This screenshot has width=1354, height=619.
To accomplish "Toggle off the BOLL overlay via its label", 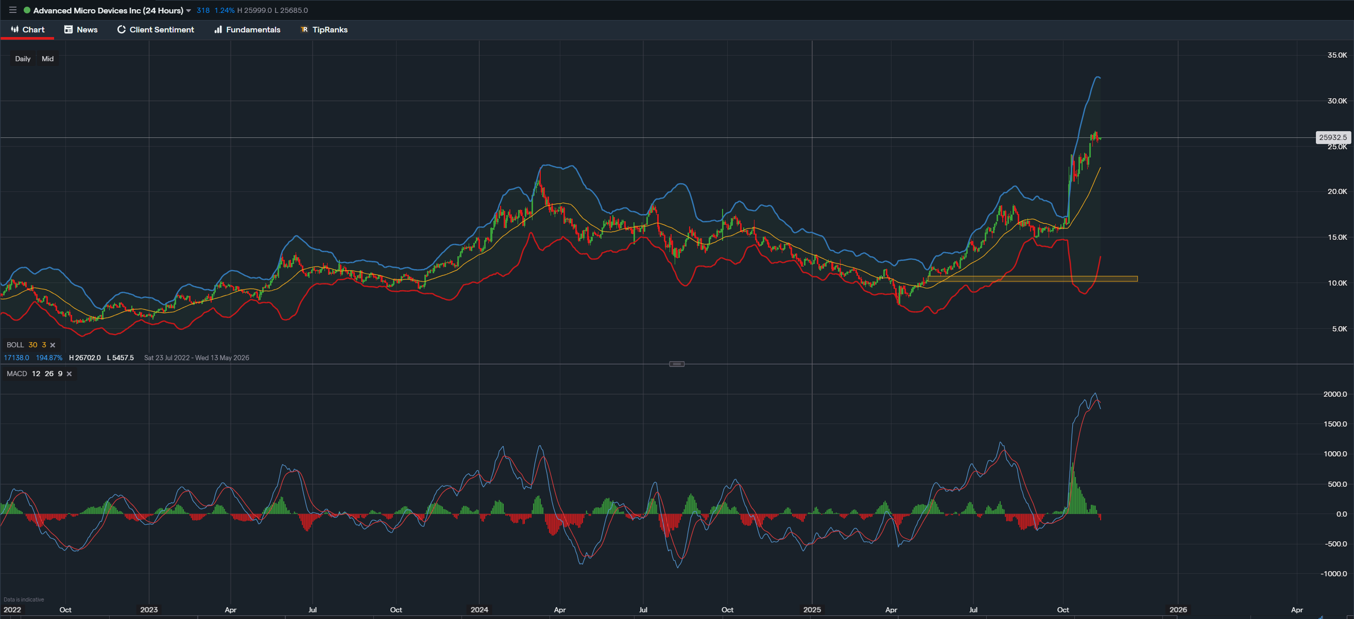I will pyautogui.click(x=16, y=345).
